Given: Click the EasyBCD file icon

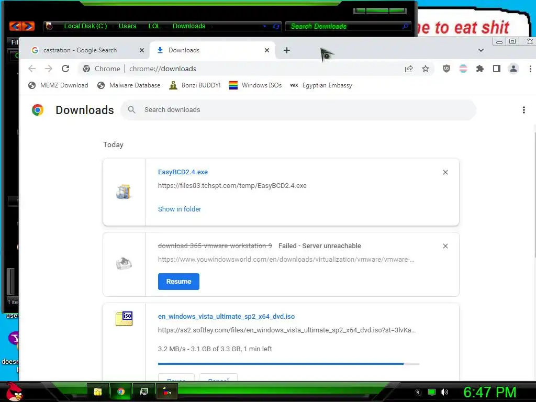Looking at the screenshot, I should (124, 192).
